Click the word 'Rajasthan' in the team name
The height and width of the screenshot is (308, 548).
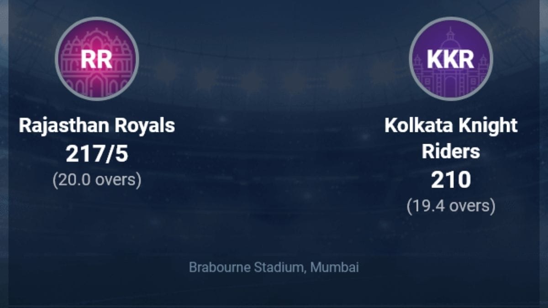coord(66,125)
